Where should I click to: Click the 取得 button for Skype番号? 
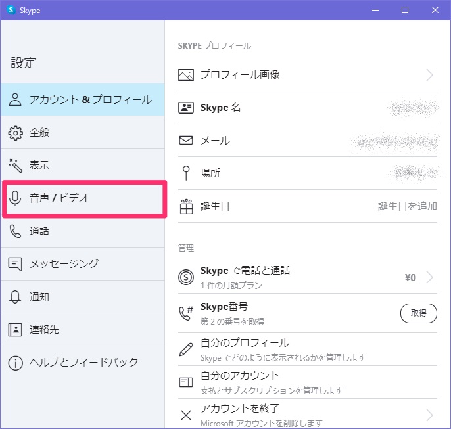tap(419, 313)
